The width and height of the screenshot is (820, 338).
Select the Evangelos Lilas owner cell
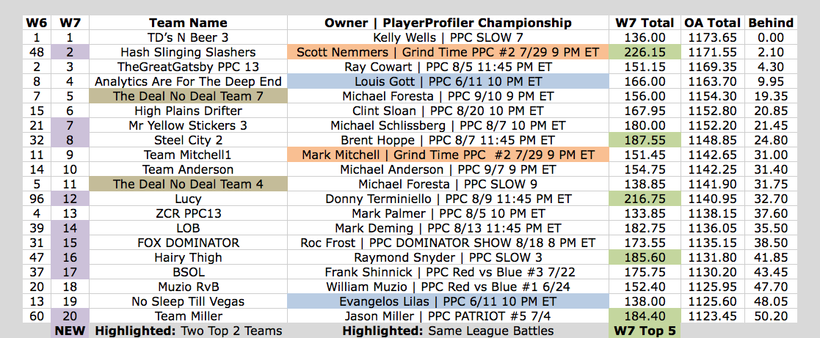click(449, 301)
